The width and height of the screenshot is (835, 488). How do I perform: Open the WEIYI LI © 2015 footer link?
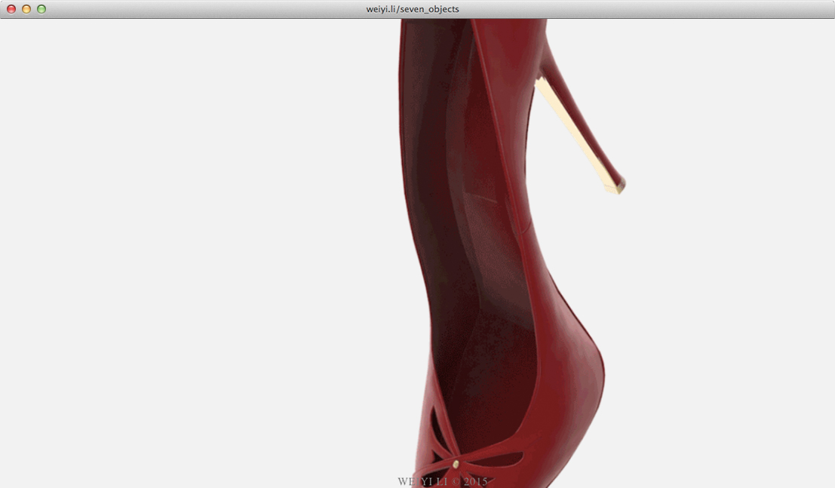point(443,481)
